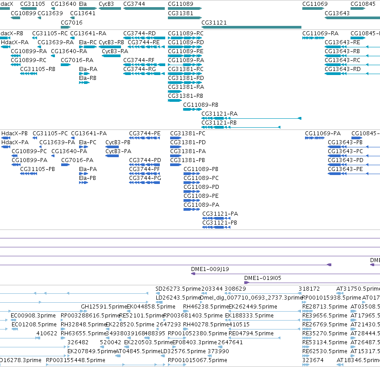Viewport: 380px width, 367px height.
Task: Select transcript CG13643-RE
Action: tap(352, 47)
